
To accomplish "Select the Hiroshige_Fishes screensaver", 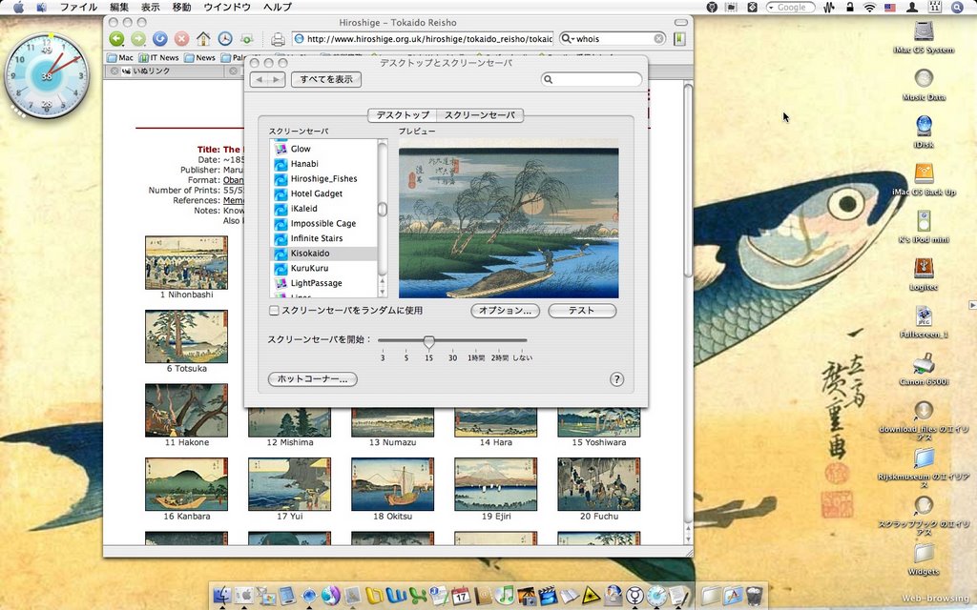I will coord(324,178).
